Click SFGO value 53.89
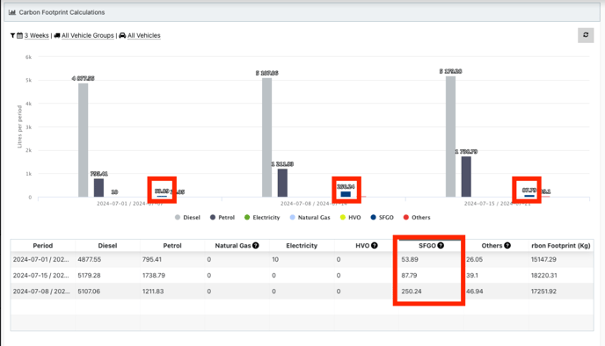 [x=410, y=259]
